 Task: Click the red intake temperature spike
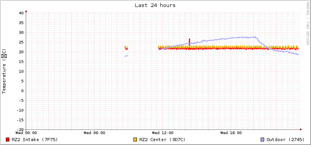coord(189,42)
